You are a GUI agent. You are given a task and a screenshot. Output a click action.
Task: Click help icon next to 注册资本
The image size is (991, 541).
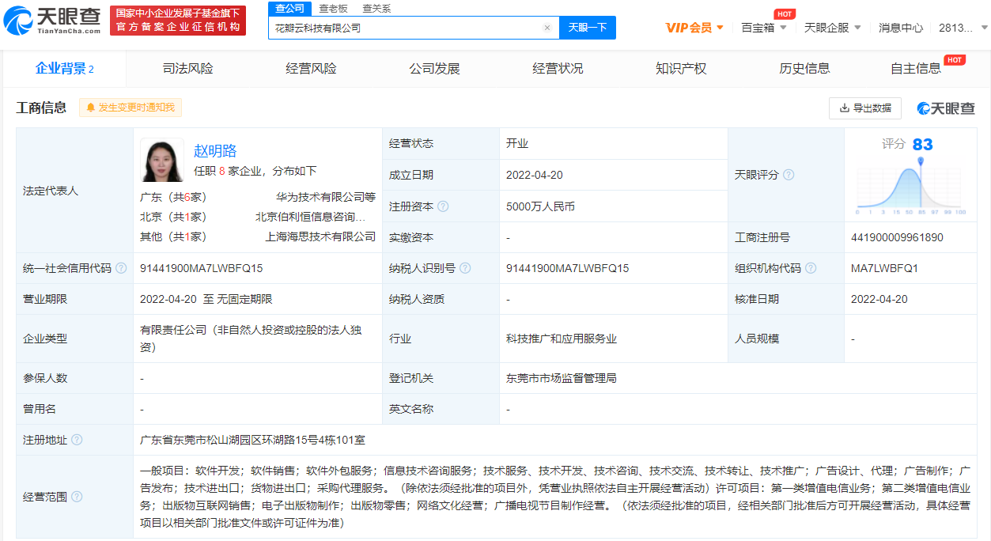(x=443, y=206)
